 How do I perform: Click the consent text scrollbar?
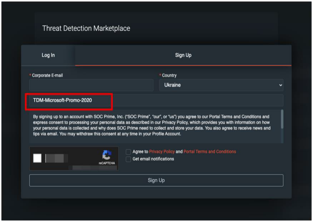tap(282, 119)
